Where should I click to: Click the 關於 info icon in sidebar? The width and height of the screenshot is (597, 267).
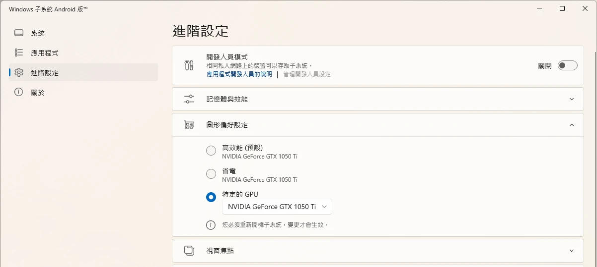[x=19, y=92]
